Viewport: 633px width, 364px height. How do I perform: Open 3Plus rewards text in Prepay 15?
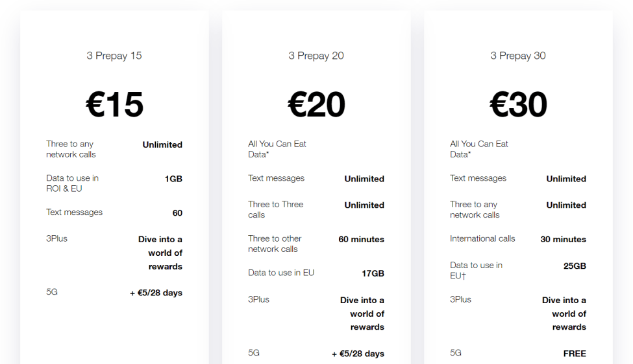click(160, 253)
